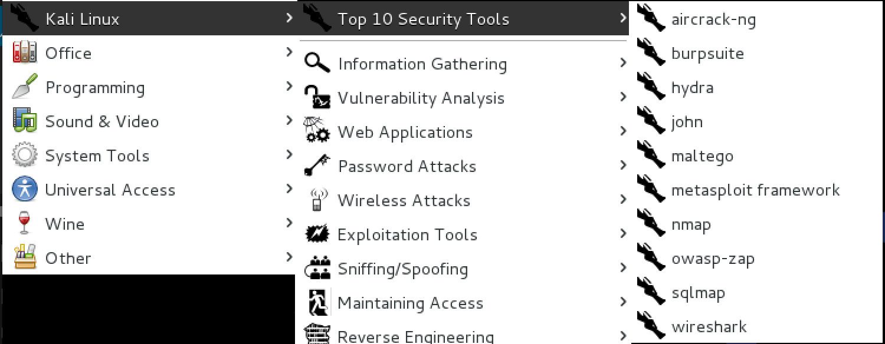The height and width of the screenshot is (344, 885).
Task: Expand the Office submenu arrow
Action: 289,52
